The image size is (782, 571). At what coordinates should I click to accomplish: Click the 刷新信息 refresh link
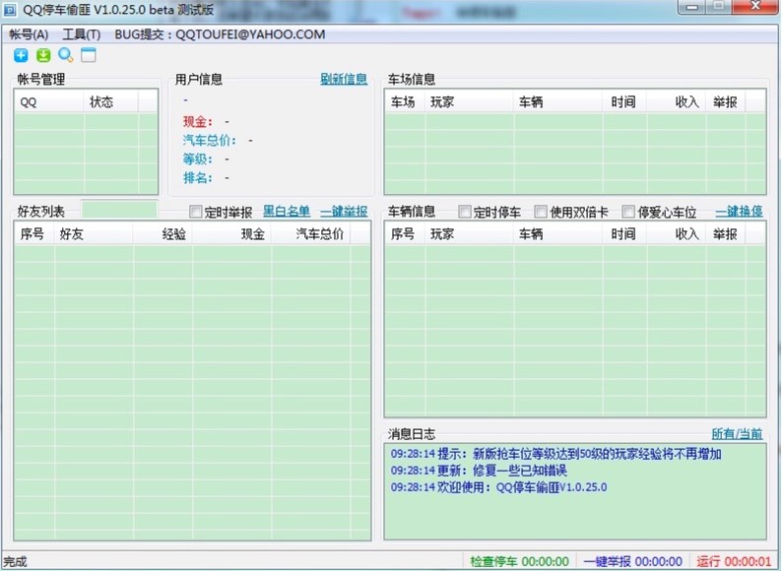[x=343, y=80]
